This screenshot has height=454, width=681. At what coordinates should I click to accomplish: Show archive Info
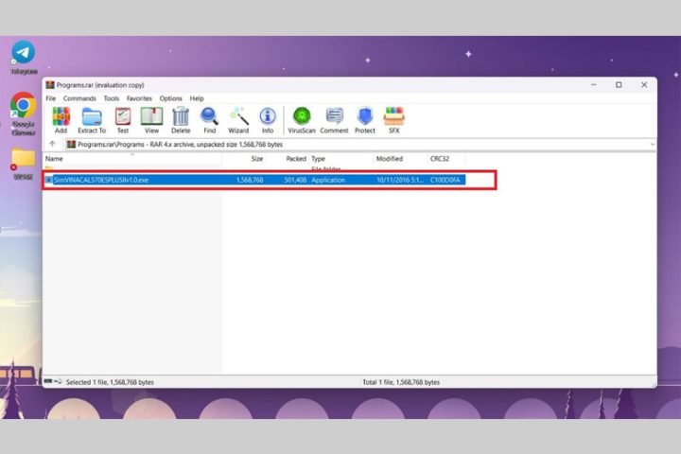coord(268,118)
